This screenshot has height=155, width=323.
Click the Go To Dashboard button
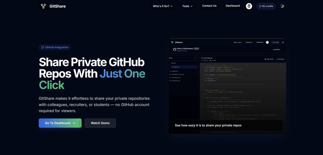(x=60, y=123)
